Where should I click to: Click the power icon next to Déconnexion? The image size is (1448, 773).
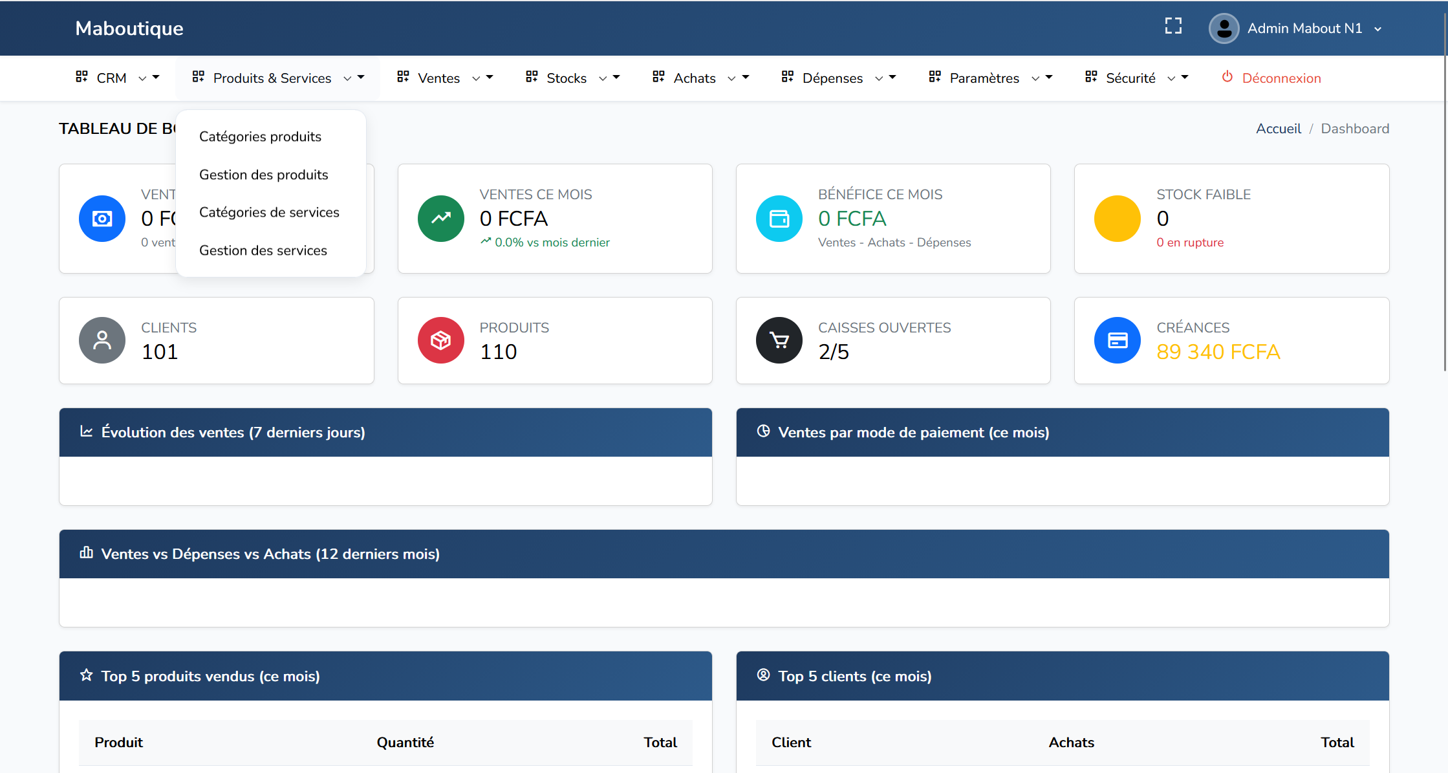pos(1227,77)
